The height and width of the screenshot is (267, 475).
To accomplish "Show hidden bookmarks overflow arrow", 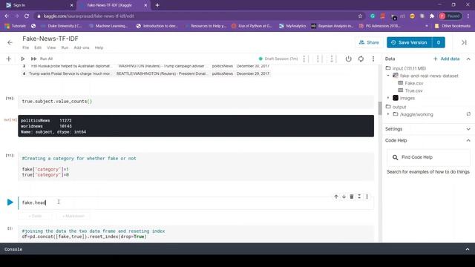I will coord(427,26).
